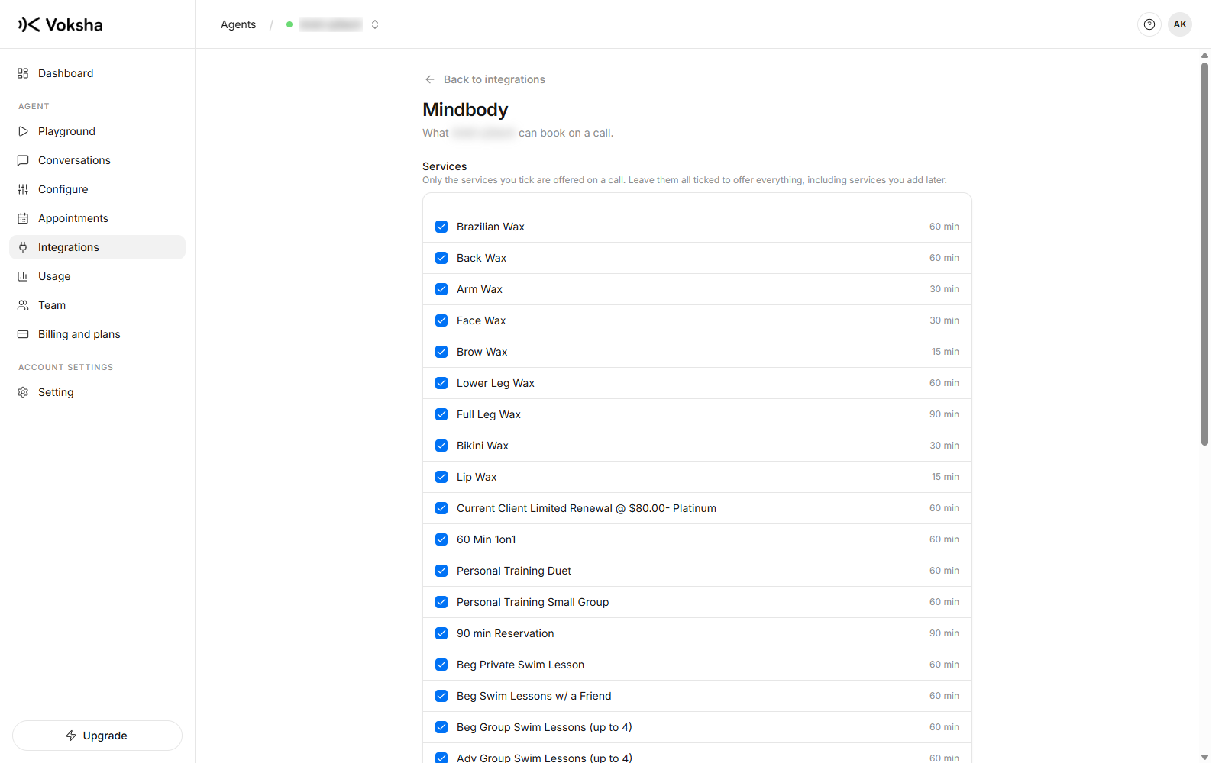The image size is (1222, 763).
Task: Disable Personal Training Duet service
Action: tap(441, 571)
